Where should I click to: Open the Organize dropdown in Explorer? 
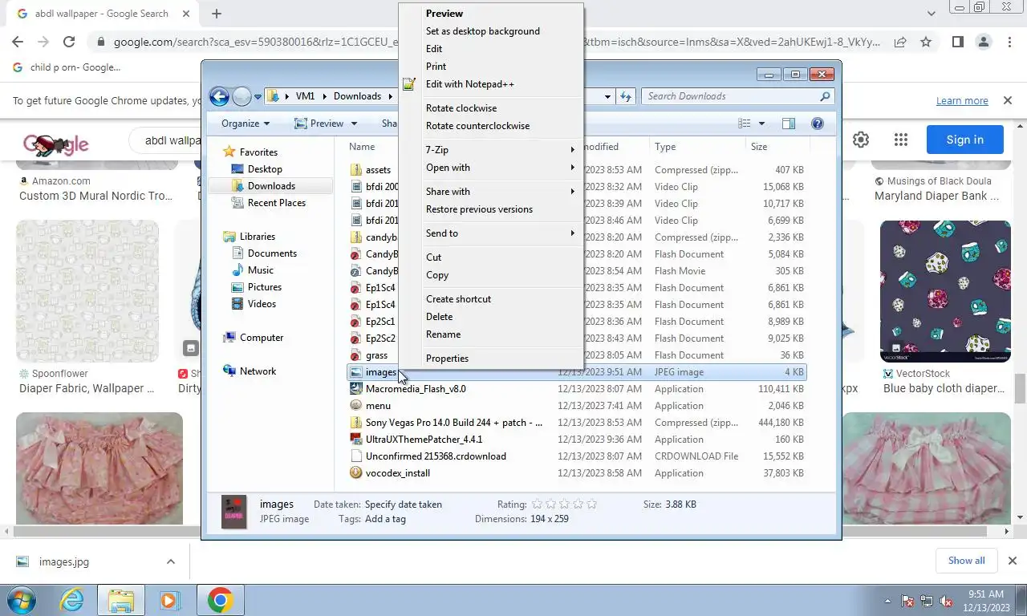(246, 124)
